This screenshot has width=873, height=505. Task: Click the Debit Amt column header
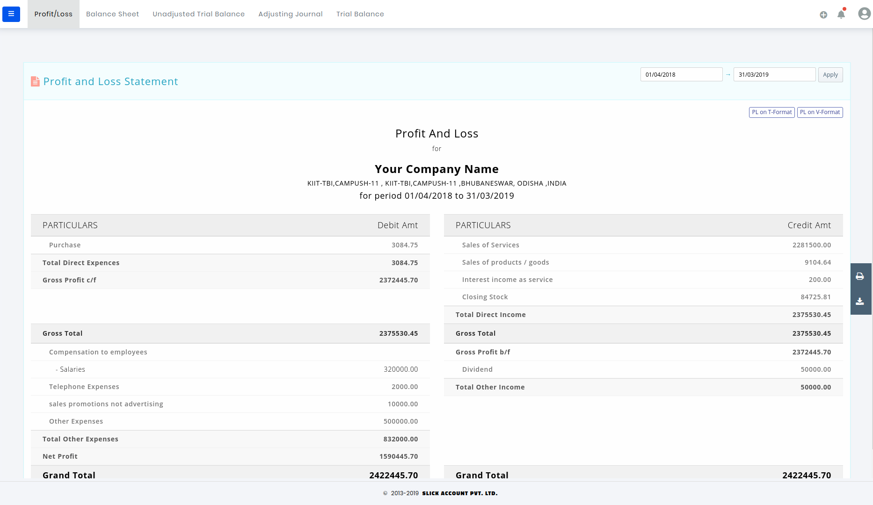(398, 225)
